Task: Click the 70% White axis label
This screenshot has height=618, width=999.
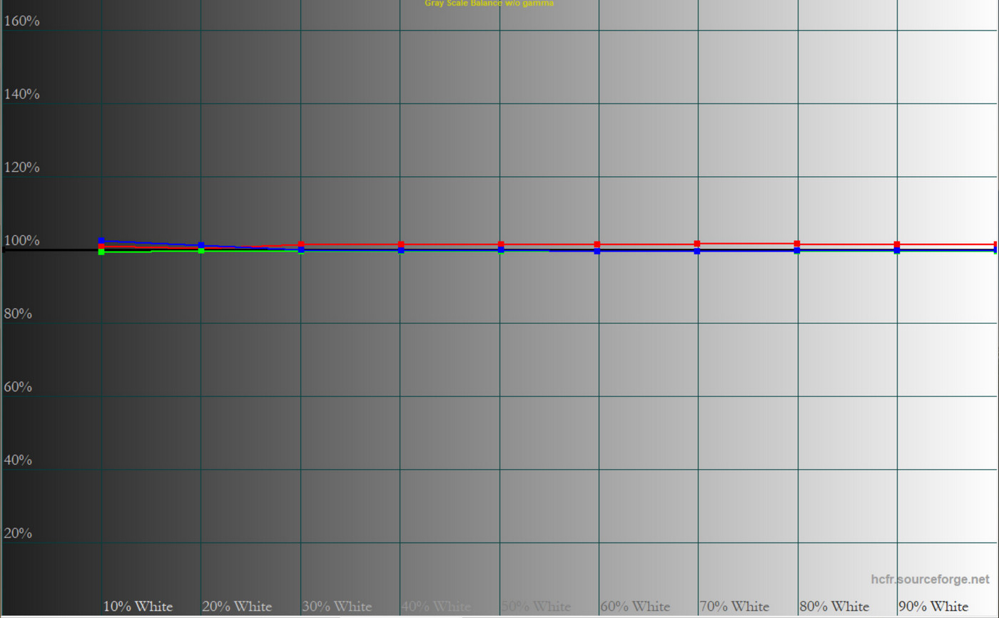Action: coord(734,607)
